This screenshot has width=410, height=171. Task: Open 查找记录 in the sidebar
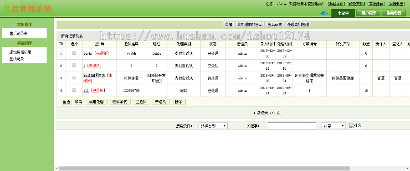pos(17,59)
